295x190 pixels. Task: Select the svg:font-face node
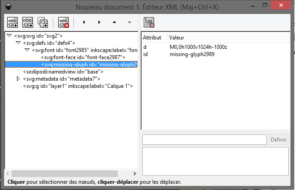point(82,57)
